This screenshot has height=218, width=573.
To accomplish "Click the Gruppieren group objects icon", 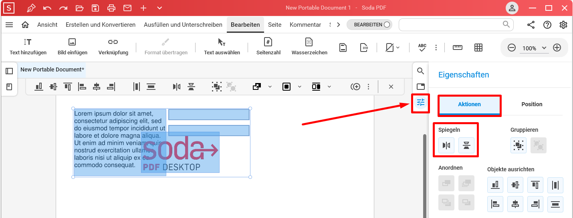I will [519, 146].
